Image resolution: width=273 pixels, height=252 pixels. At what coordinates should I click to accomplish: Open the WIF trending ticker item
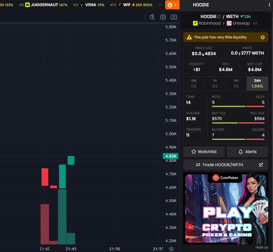point(131,5)
